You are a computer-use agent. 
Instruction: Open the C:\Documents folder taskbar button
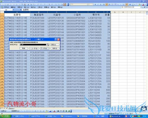(x=68, y=116)
